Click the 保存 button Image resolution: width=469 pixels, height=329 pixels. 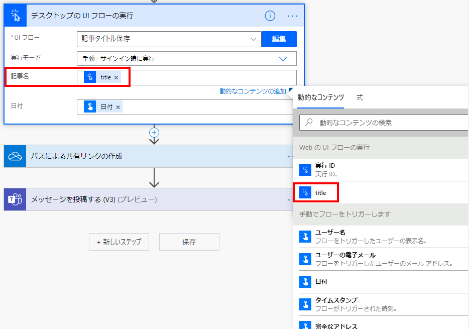189,242
